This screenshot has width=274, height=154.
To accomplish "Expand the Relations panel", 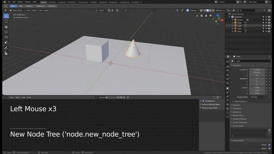I will pos(236,105).
